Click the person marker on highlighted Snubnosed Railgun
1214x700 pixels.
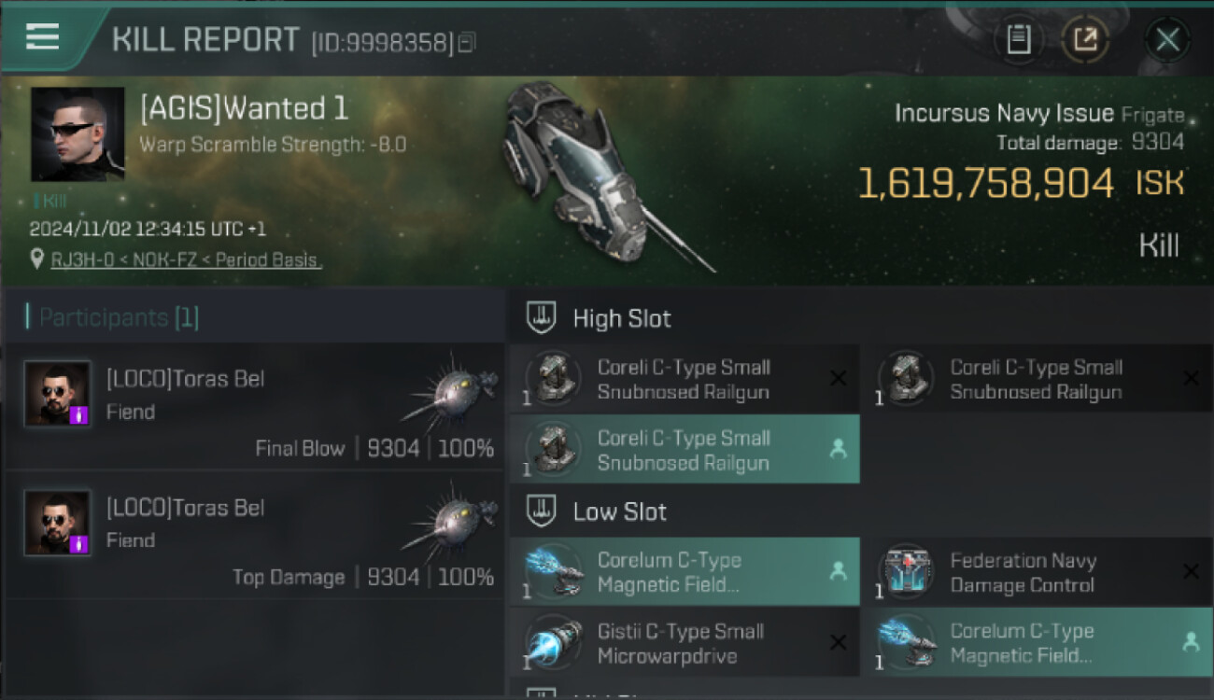(x=838, y=449)
